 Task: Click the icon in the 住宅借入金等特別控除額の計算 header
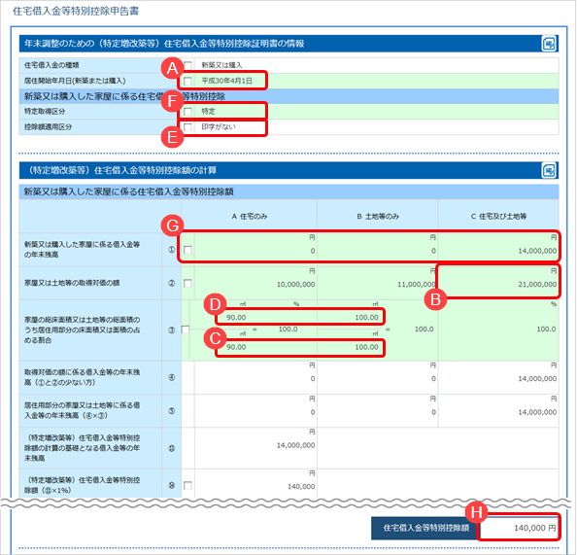[549, 170]
